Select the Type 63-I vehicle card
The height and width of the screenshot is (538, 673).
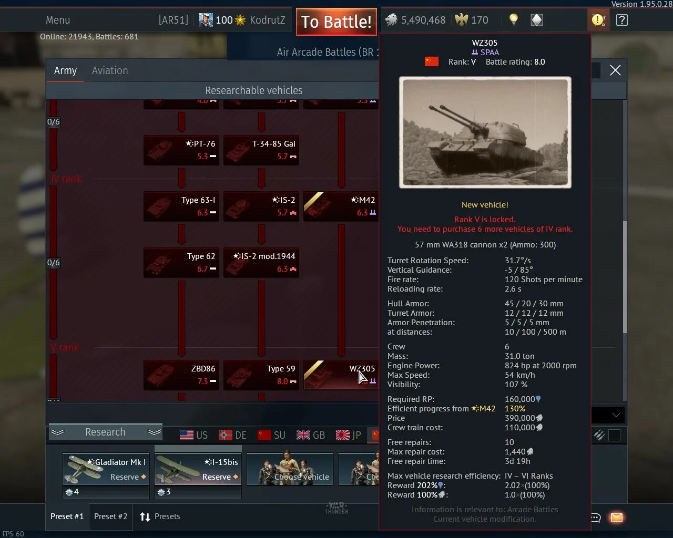coord(181,206)
